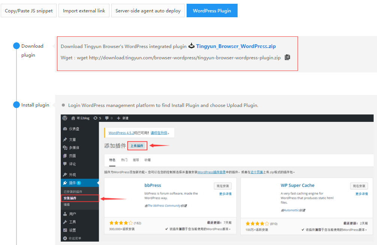Copy the wget command with the copy icon

pyautogui.click(x=287, y=57)
